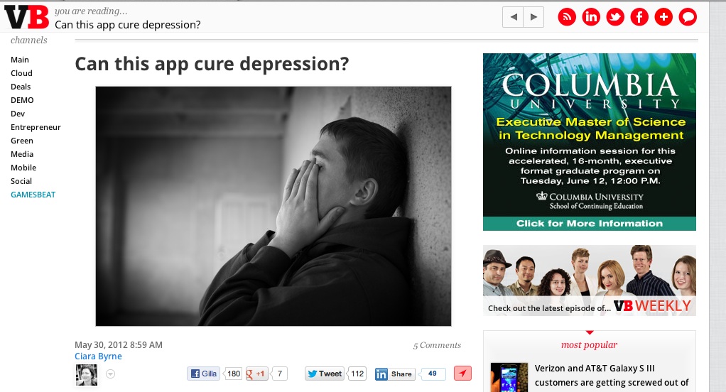The image size is (726, 392).
Task: Open the Facebook header icon
Action: click(639, 17)
